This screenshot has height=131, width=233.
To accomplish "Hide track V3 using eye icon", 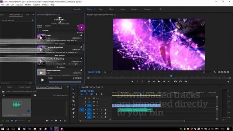I will (x=98, y=98).
